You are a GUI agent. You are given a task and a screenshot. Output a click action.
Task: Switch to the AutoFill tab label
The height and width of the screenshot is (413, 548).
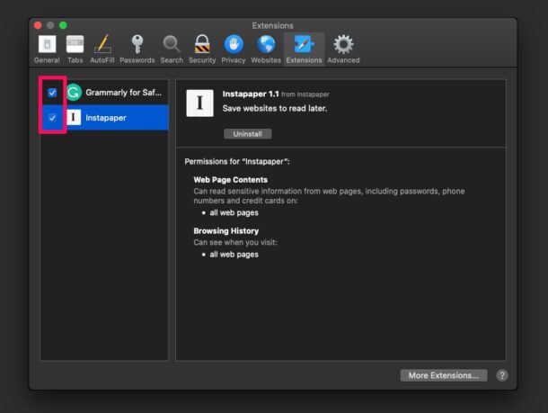click(x=102, y=60)
